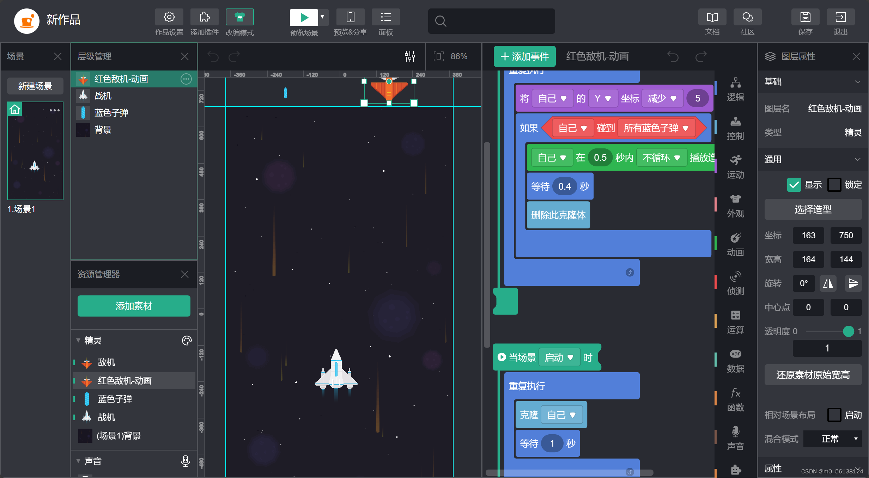Image resolution: width=869 pixels, height=478 pixels.
Task: Click the 选择造型 button
Action: click(x=813, y=209)
